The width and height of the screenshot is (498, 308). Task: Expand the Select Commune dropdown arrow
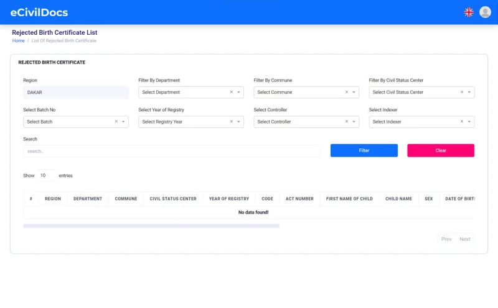354,92
